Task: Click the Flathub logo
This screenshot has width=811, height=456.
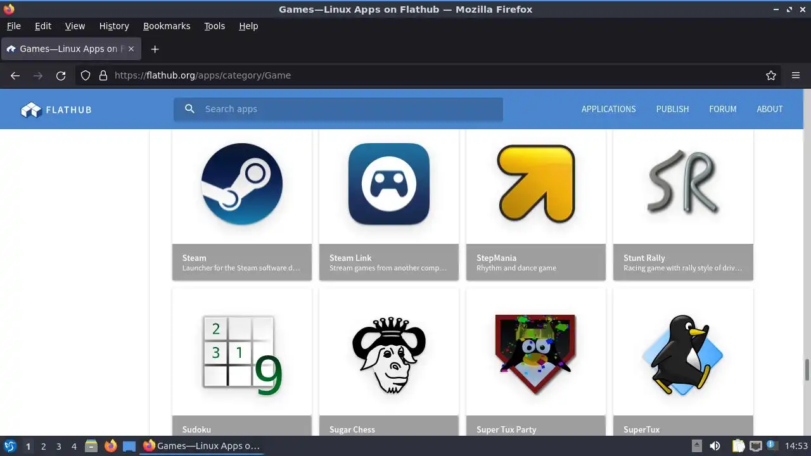Action: coord(56,110)
